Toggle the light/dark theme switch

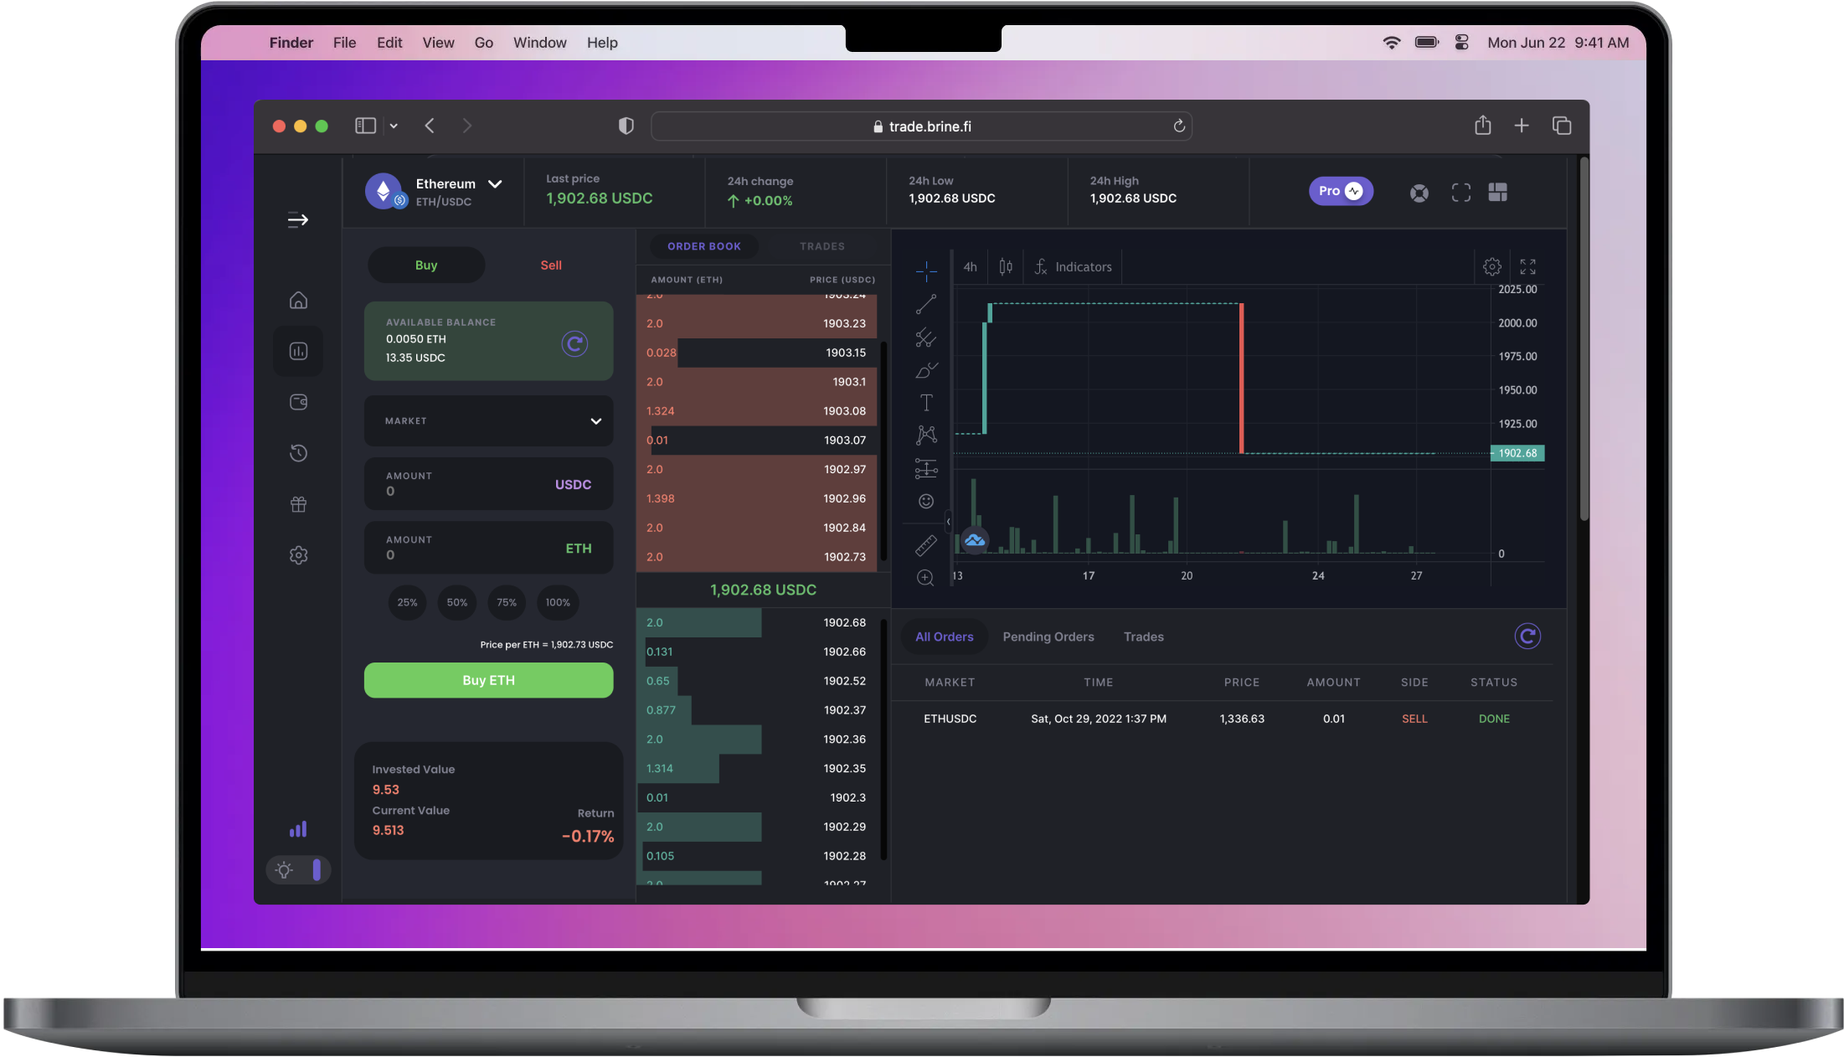click(298, 869)
